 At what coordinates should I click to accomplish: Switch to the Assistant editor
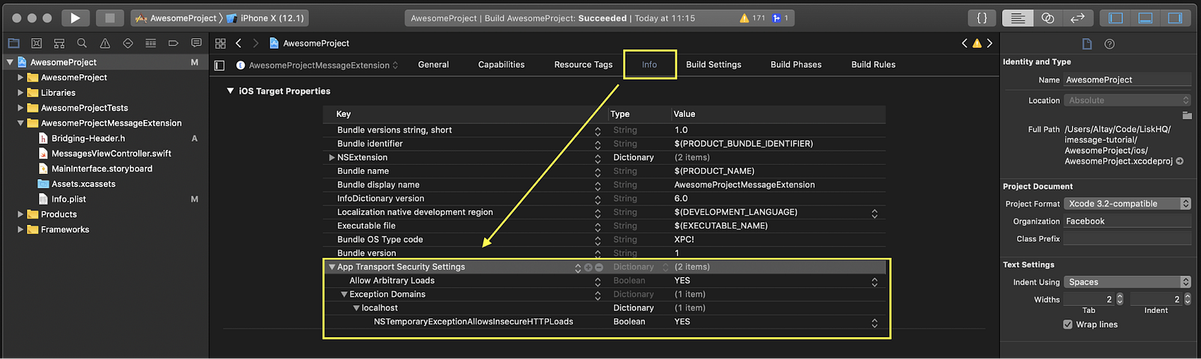point(1048,18)
